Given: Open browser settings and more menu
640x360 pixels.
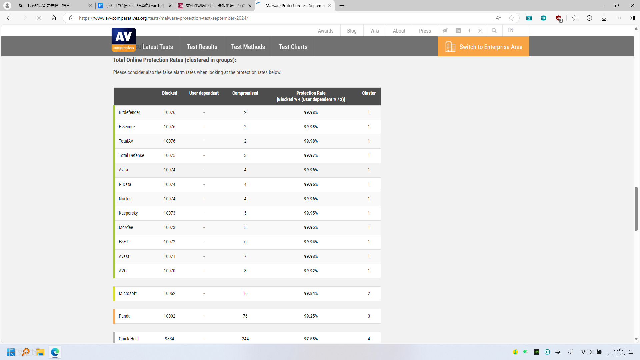Looking at the screenshot, I should 619,18.
